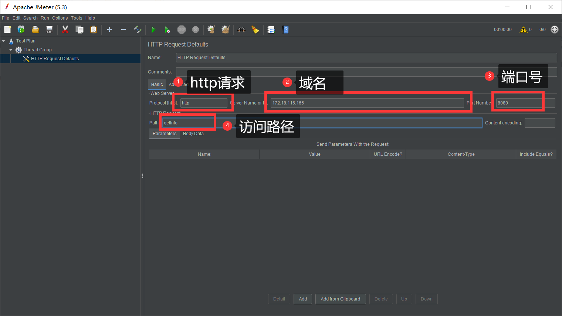Start the test with green play icon
The width and height of the screenshot is (562, 316).
153,30
